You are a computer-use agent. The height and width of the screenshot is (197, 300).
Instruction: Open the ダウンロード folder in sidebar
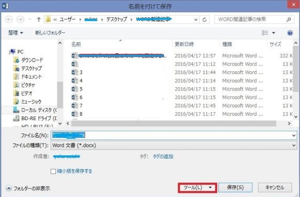(31, 60)
